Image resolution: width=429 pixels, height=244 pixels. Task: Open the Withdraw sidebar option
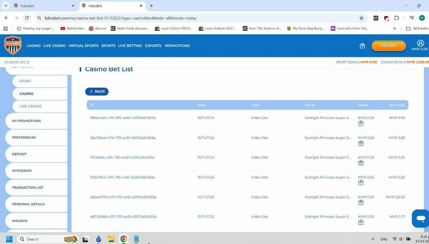pos(22,171)
